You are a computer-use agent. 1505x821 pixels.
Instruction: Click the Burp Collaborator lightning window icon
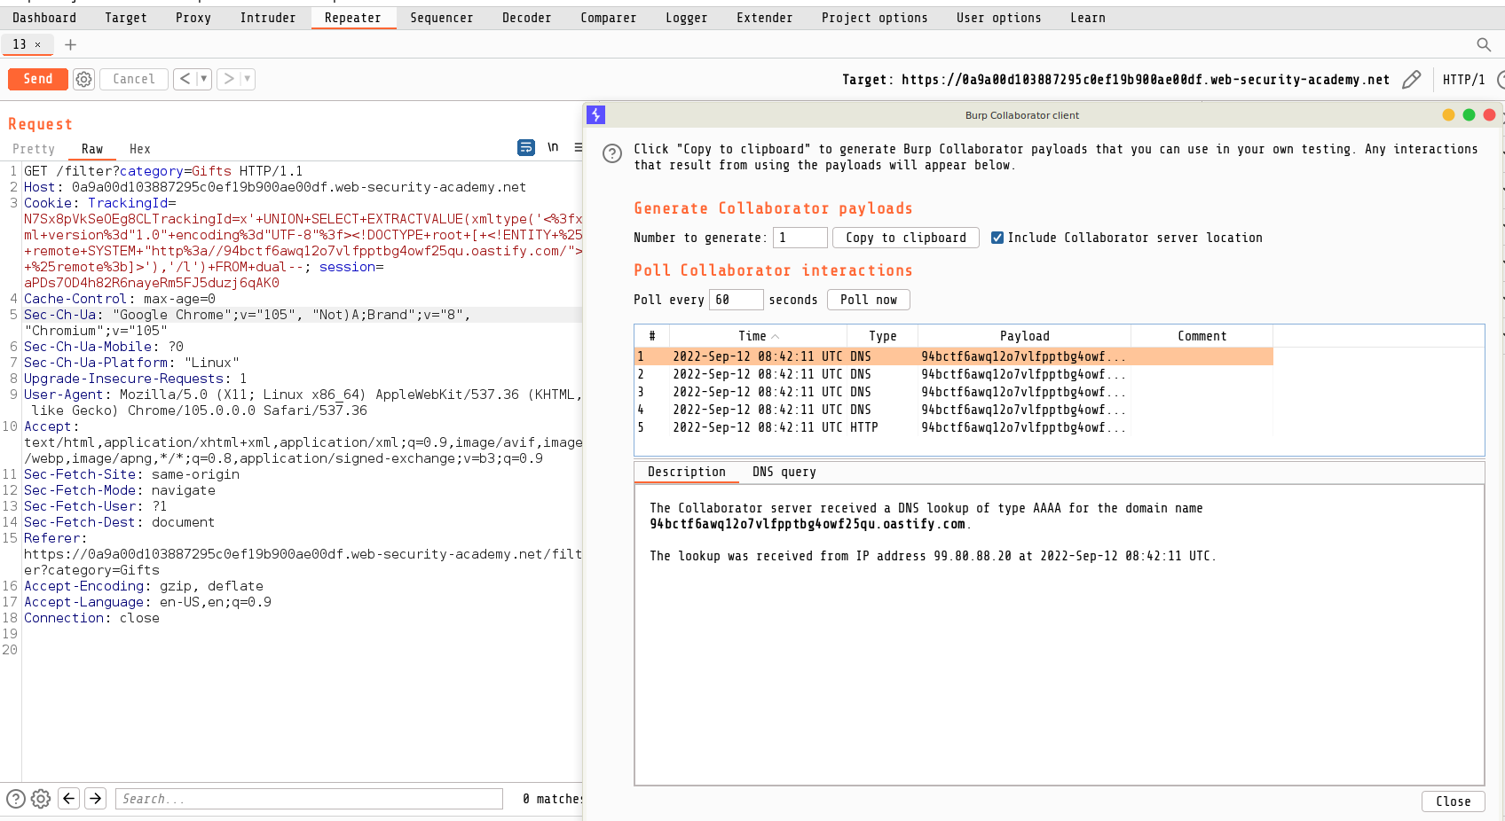point(596,114)
